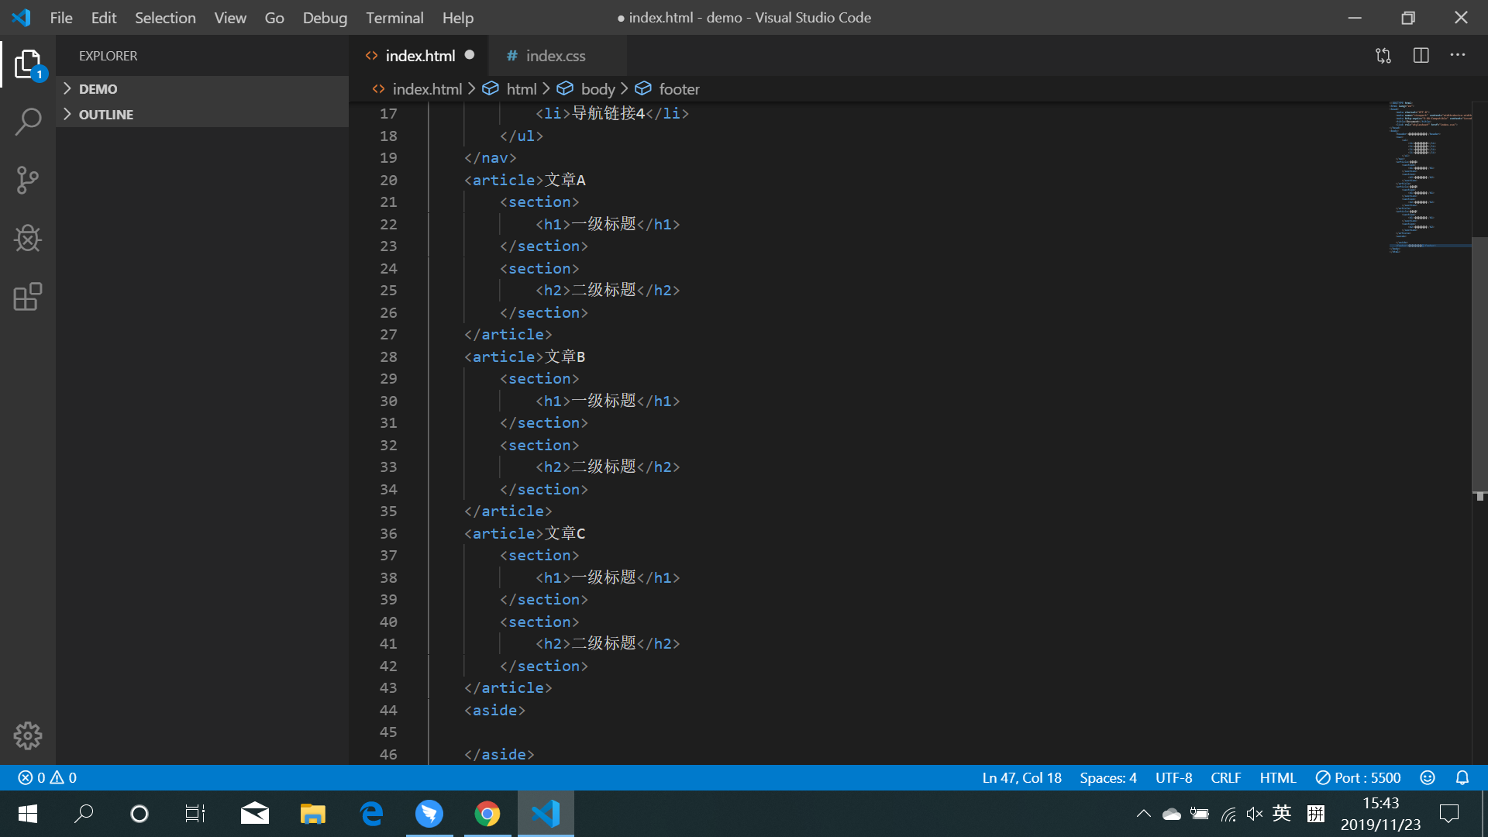1488x837 pixels.
Task: Open File Explorer from taskbar
Action: [313, 814]
